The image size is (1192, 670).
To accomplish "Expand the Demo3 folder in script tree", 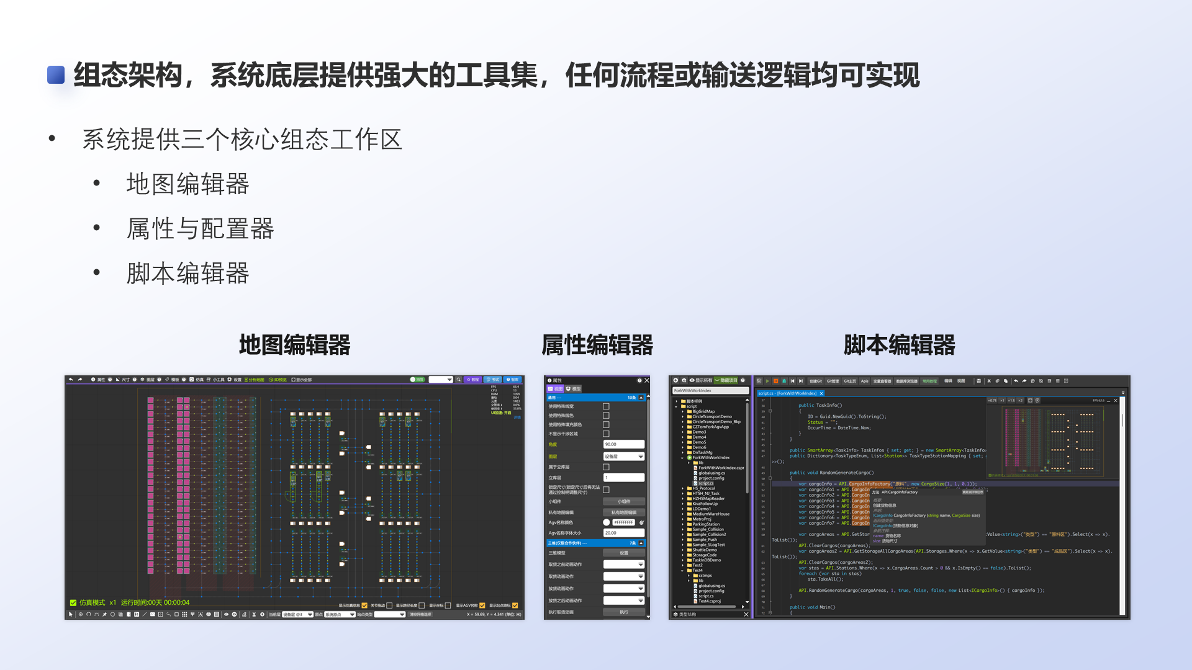I will pos(683,432).
